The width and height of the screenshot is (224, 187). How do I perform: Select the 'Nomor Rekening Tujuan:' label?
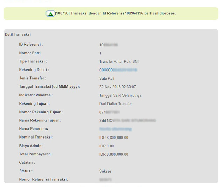click(x=41, y=112)
